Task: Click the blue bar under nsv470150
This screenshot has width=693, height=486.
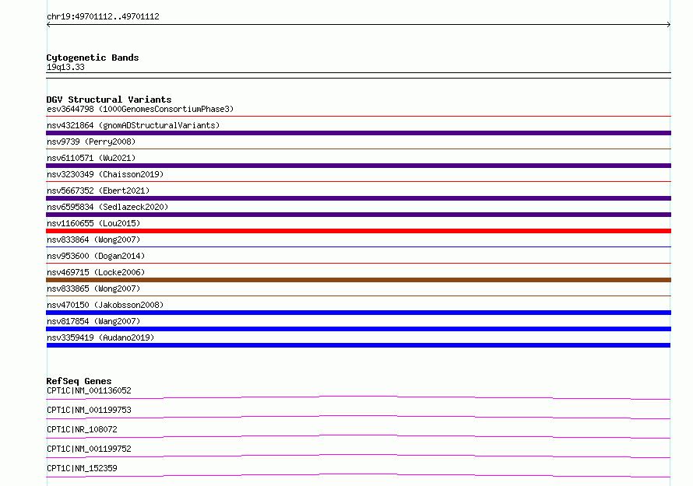Action: [x=358, y=313]
